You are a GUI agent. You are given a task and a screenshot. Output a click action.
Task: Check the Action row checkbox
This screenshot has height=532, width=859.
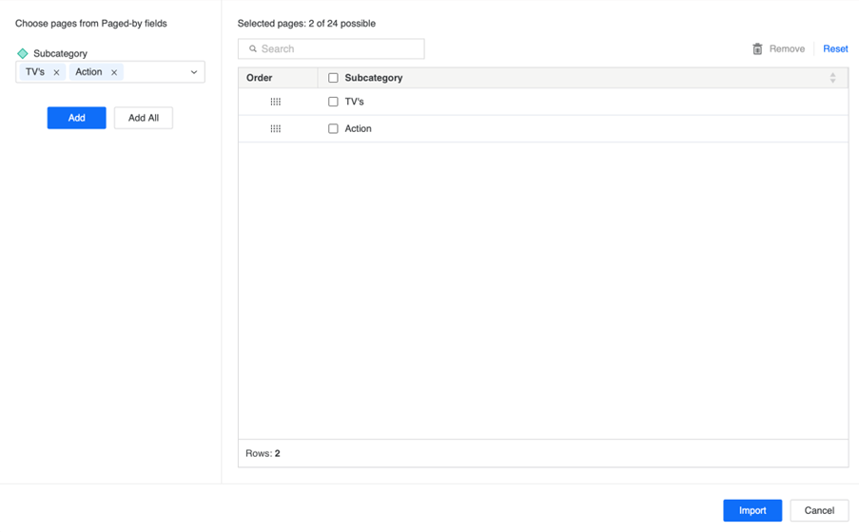[333, 128]
